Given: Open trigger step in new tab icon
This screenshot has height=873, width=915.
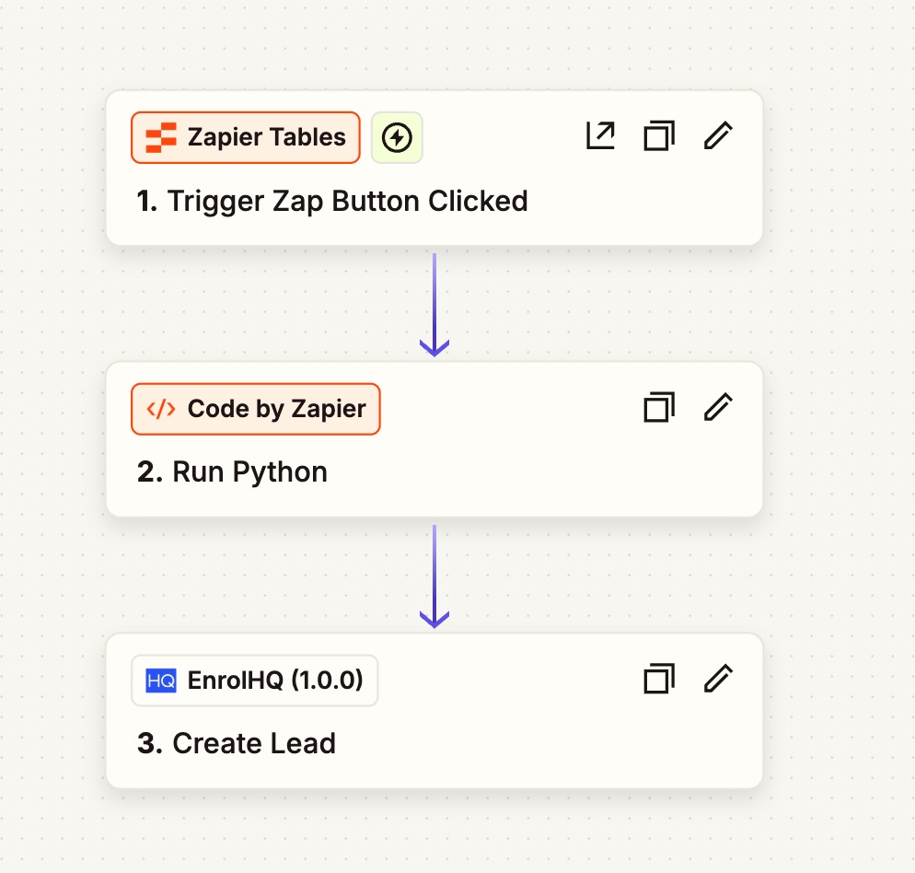Looking at the screenshot, I should click(x=600, y=134).
